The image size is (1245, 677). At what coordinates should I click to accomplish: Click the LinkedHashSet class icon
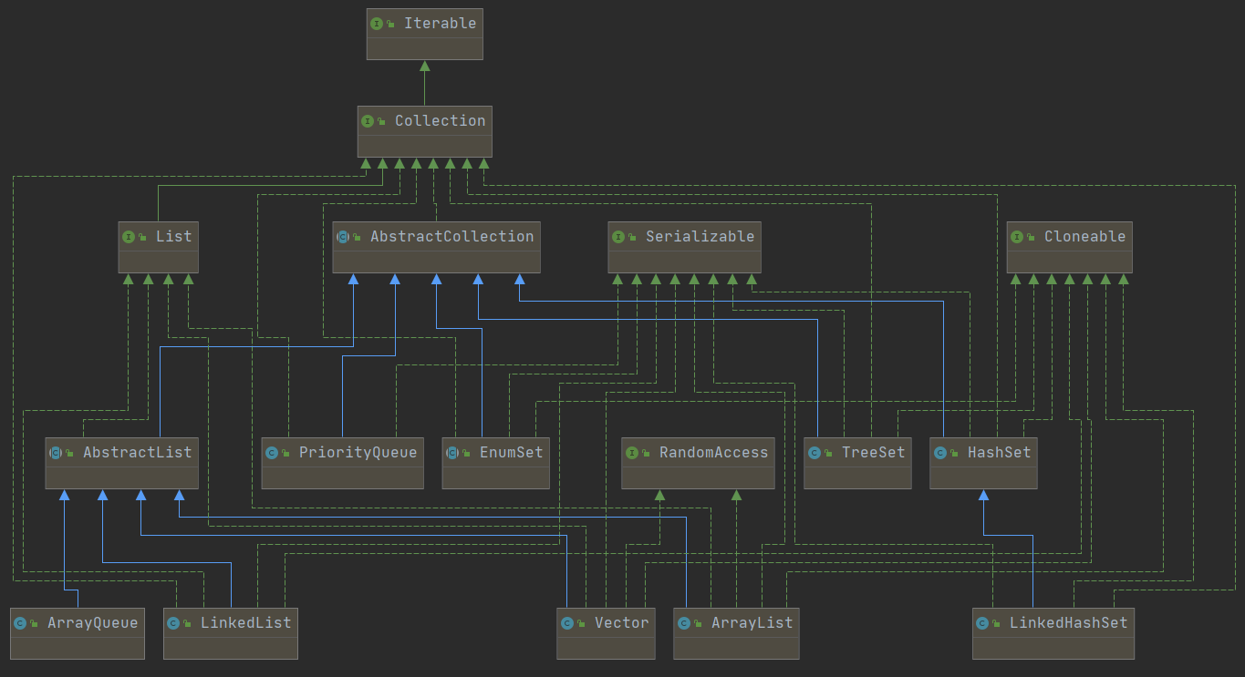[x=982, y=623]
